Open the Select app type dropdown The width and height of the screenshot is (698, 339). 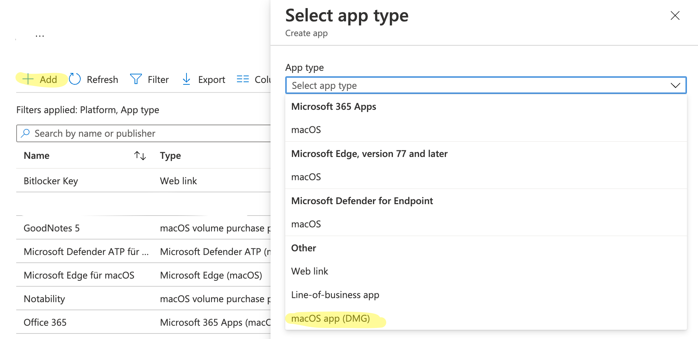(485, 85)
